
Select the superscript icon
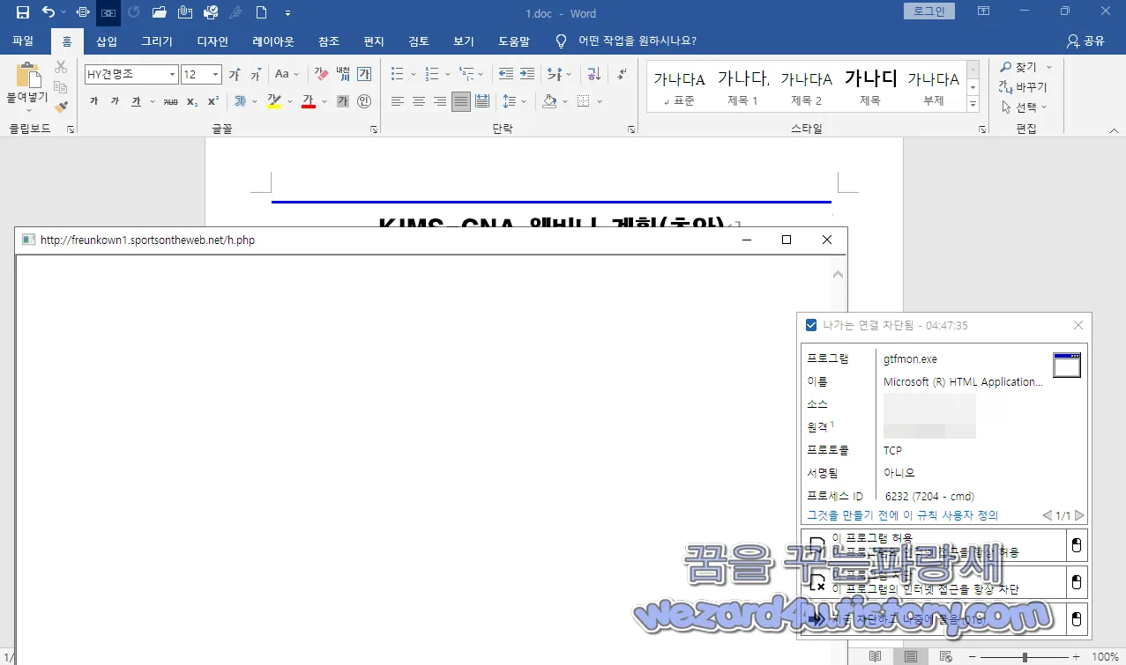(x=214, y=102)
